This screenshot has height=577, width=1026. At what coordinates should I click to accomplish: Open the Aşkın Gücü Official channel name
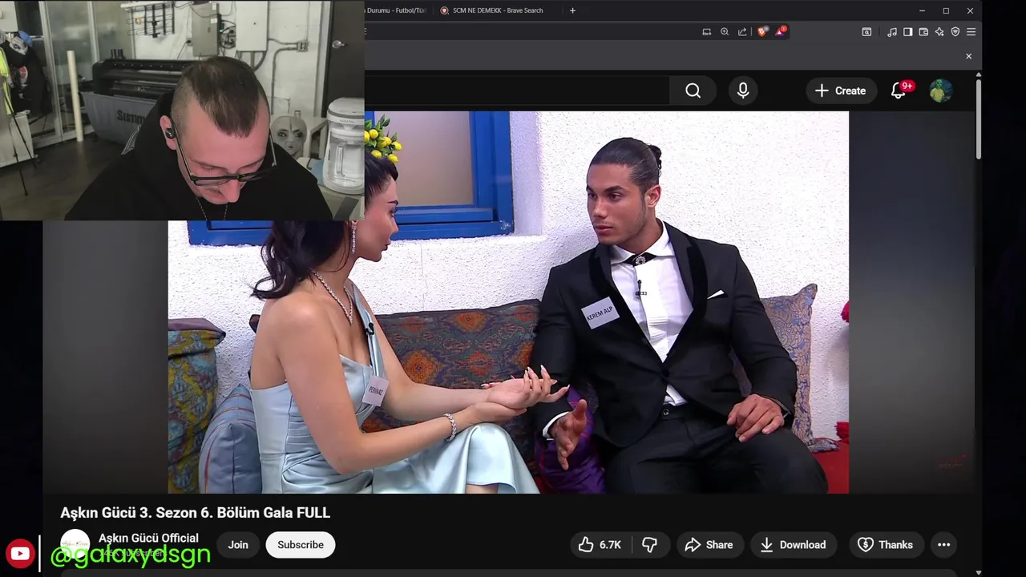tap(148, 538)
